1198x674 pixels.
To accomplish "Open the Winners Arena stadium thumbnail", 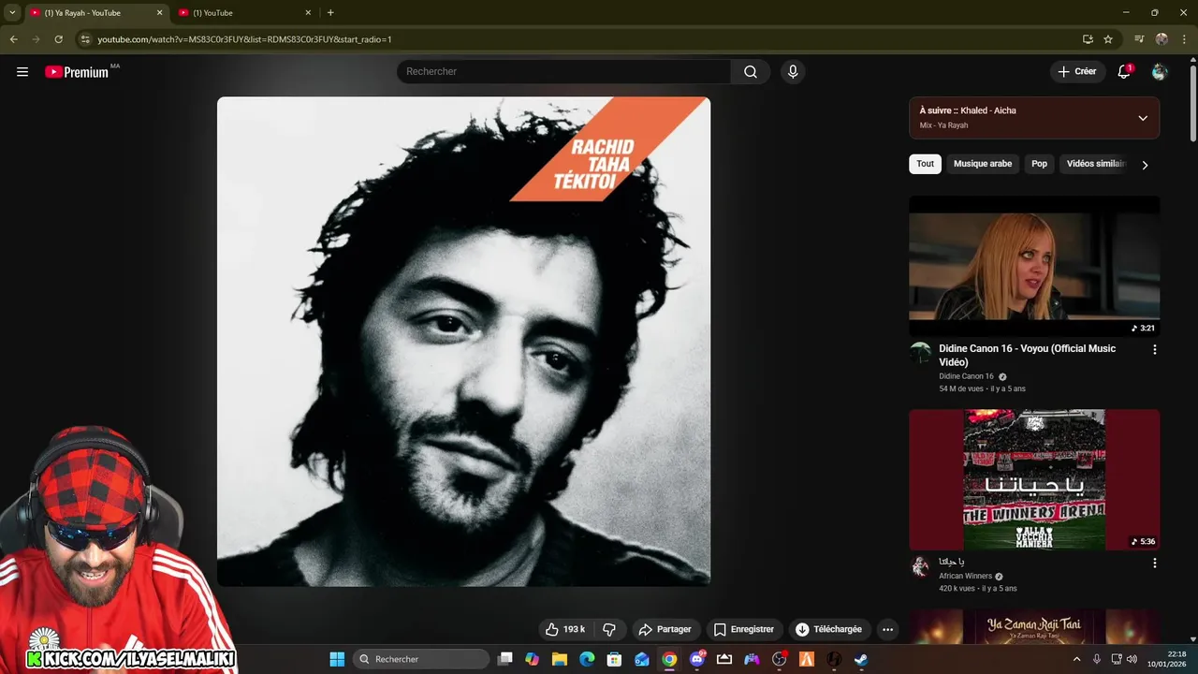I will click(1034, 479).
